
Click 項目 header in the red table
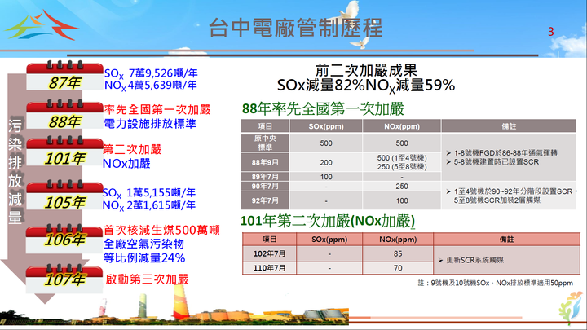(x=270, y=239)
